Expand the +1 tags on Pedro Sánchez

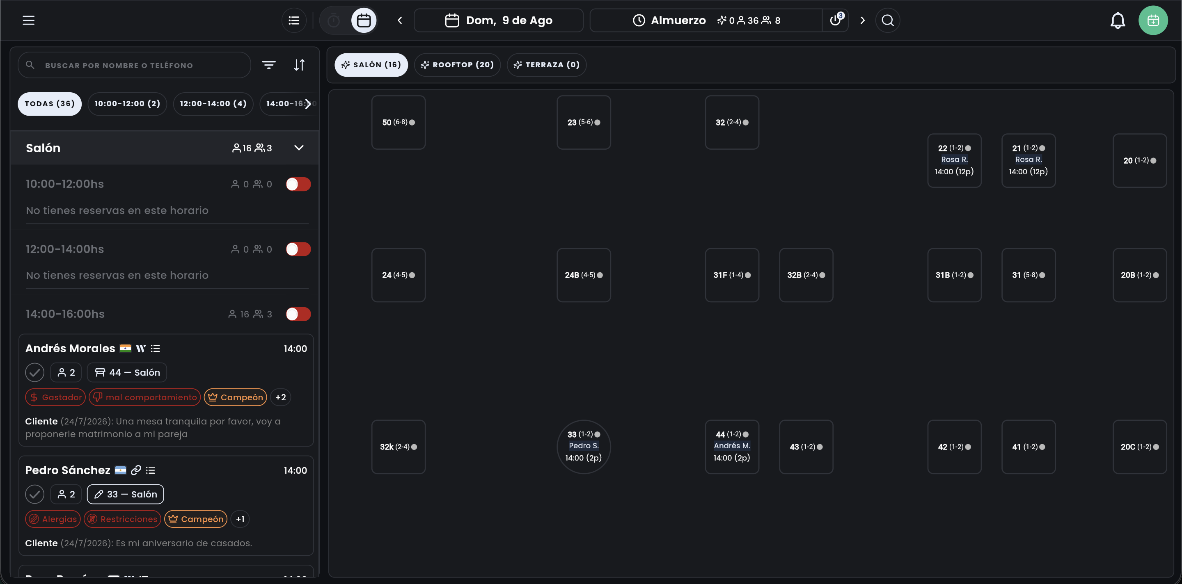pos(240,519)
